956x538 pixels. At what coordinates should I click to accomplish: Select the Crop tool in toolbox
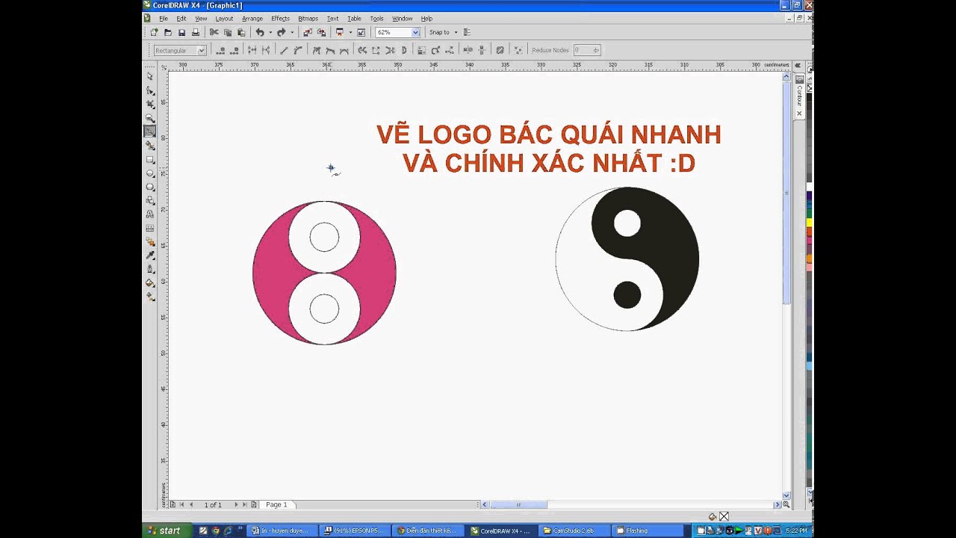(150, 104)
